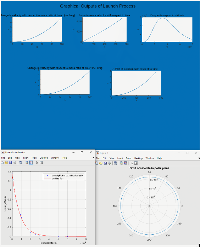The width and height of the screenshot is (200, 247).
Task: Open View menu in Figure 7 window
Action: (112, 158)
